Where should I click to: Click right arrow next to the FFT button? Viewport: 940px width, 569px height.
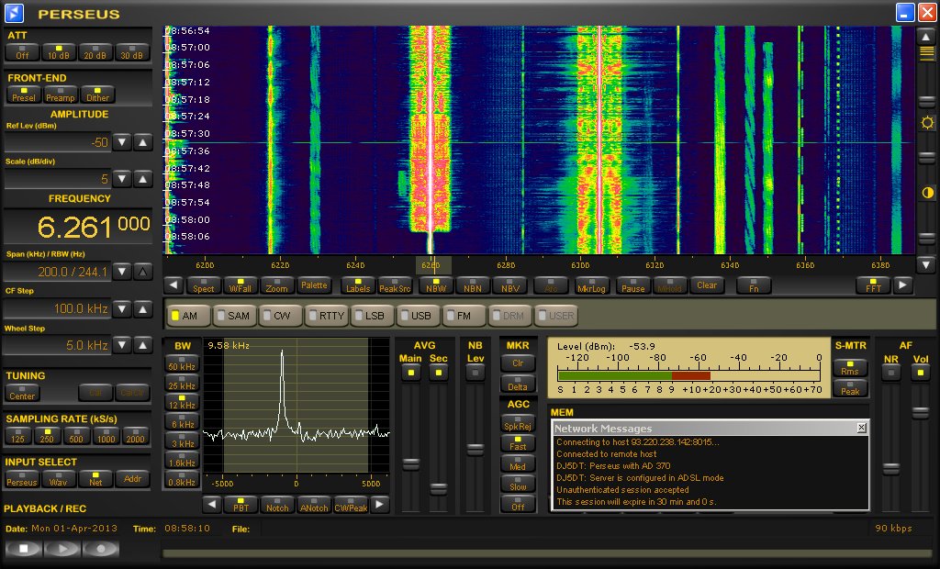click(903, 285)
